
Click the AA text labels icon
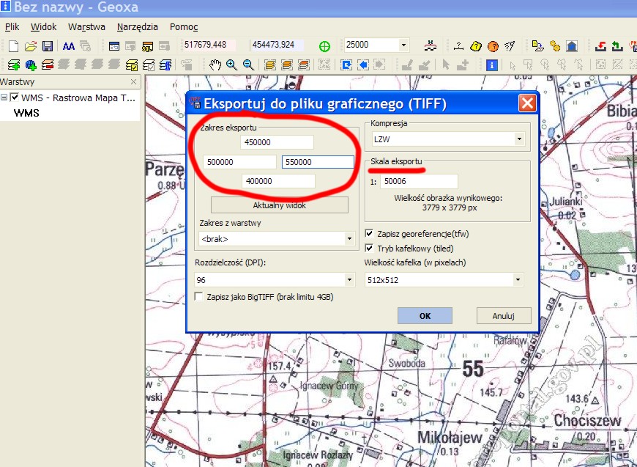[69, 45]
